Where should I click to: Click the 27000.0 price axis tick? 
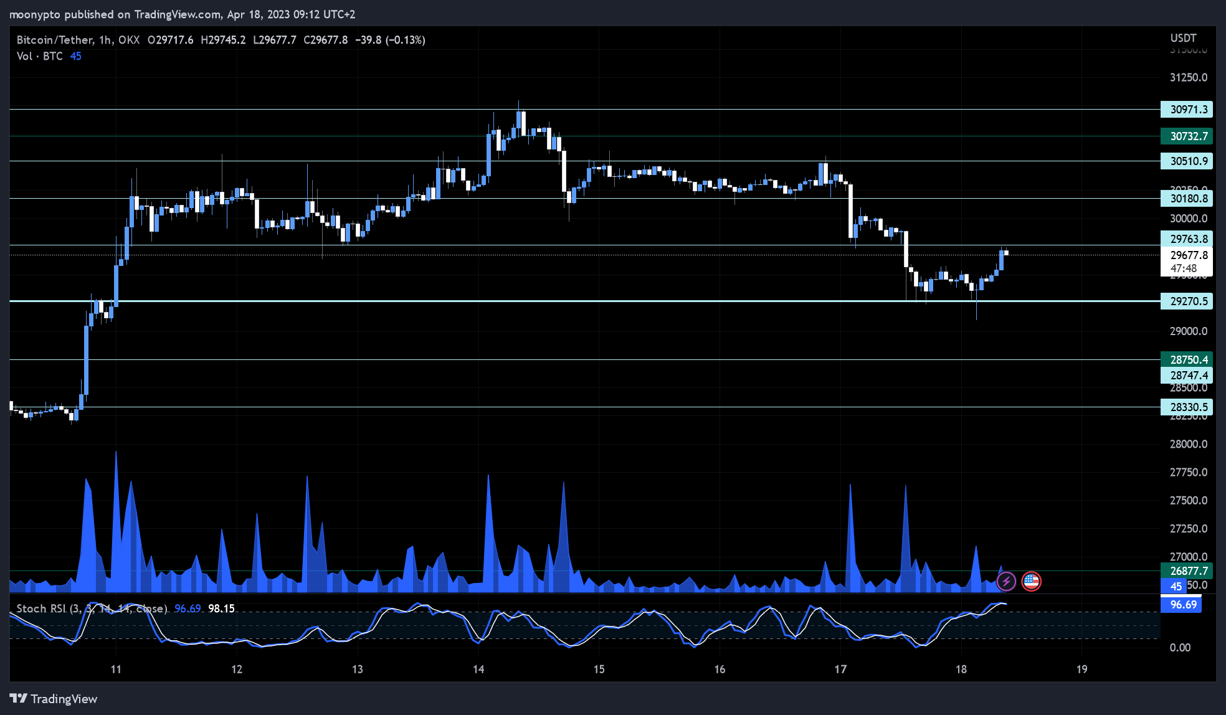pos(1189,557)
